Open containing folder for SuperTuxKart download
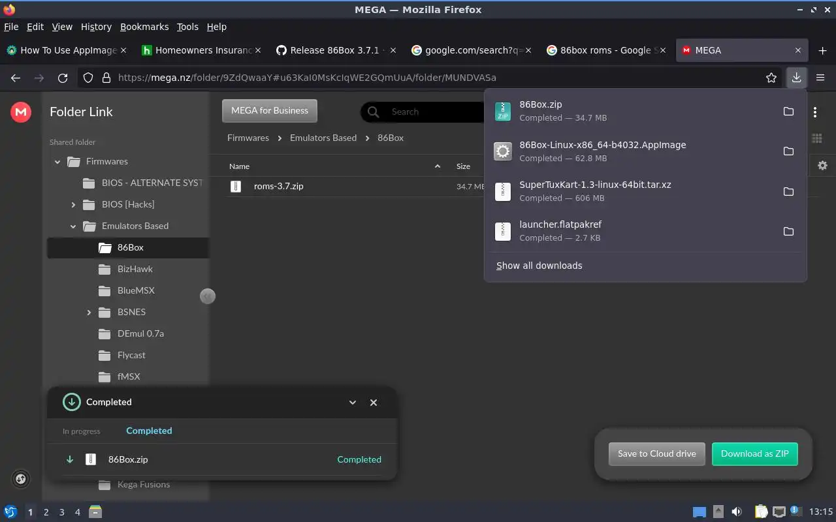This screenshot has height=522, width=836. [x=788, y=191]
